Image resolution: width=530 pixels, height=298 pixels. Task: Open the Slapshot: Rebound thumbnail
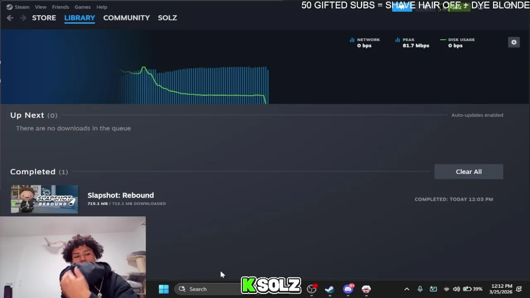(x=44, y=199)
